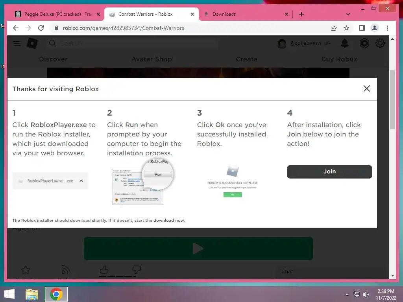
Task: Reload the current page
Action: (x=41, y=28)
